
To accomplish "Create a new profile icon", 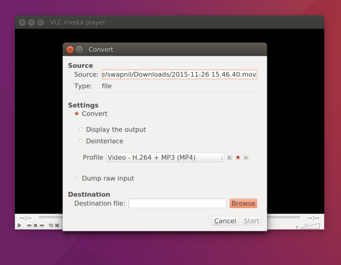I will [x=246, y=158].
